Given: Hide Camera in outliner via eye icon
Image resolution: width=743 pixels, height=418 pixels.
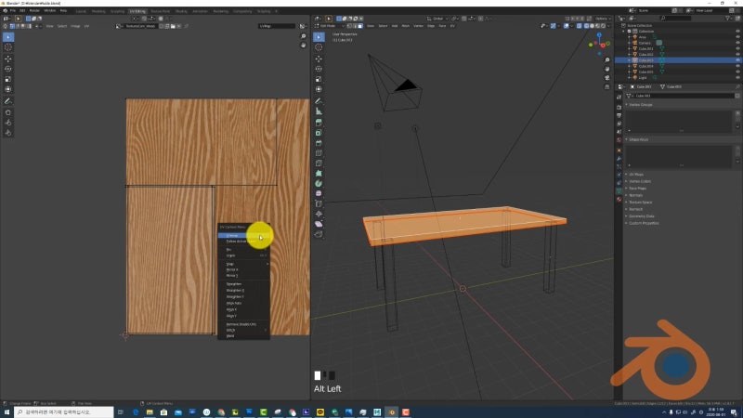Looking at the screenshot, I should [x=737, y=43].
